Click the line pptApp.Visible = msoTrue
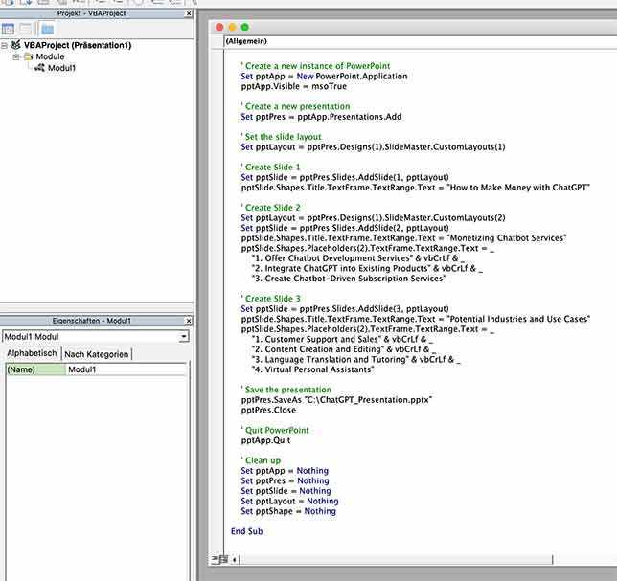The height and width of the screenshot is (581, 617). click(x=293, y=86)
